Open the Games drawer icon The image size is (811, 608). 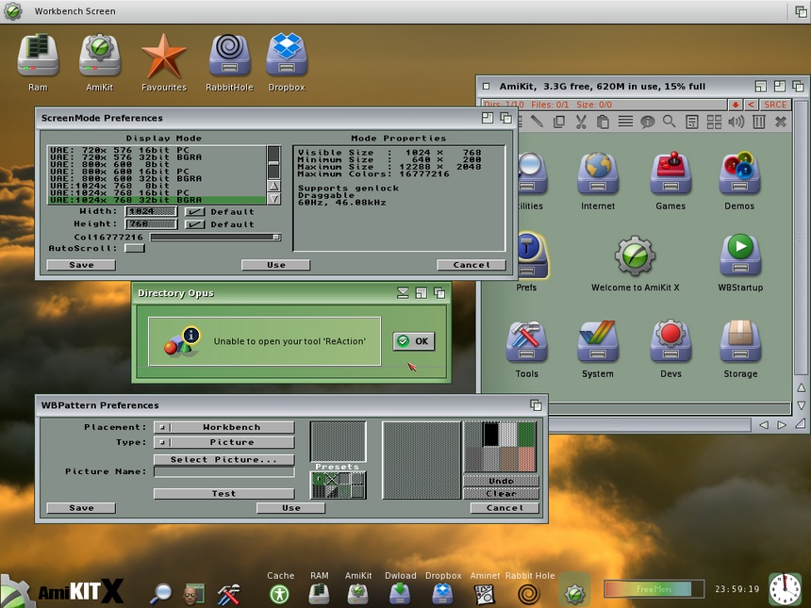point(670,174)
